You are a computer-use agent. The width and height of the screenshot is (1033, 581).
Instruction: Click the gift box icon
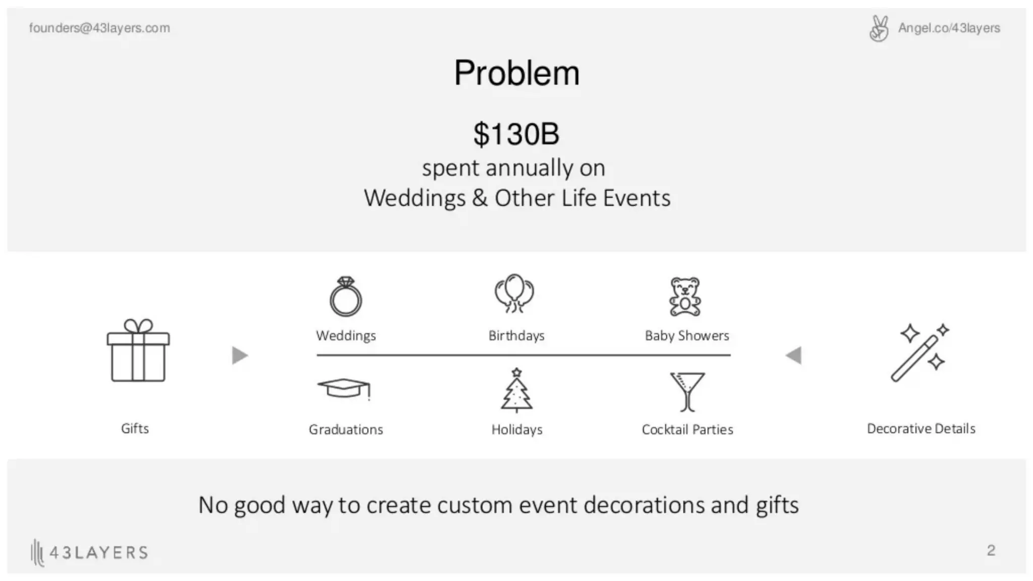pyautogui.click(x=138, y=350)
